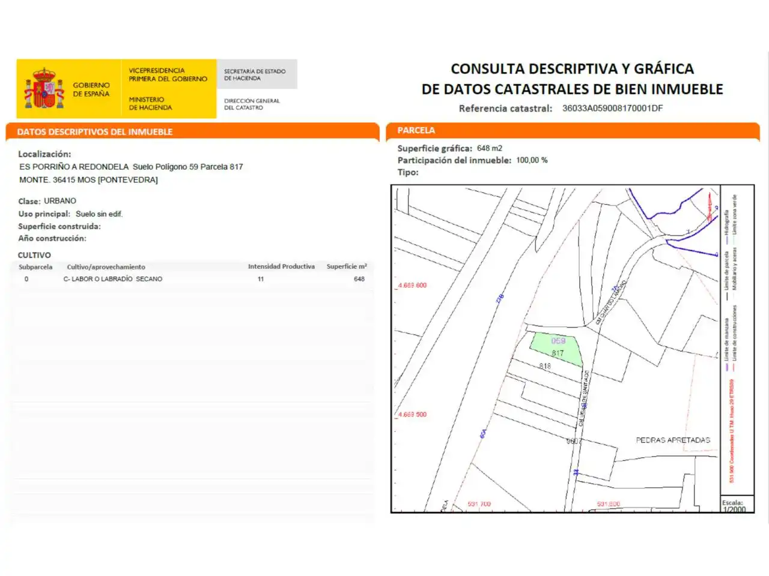Click the 531.700 coordinate label
769x576 pixels.
[x=479, y=504]
